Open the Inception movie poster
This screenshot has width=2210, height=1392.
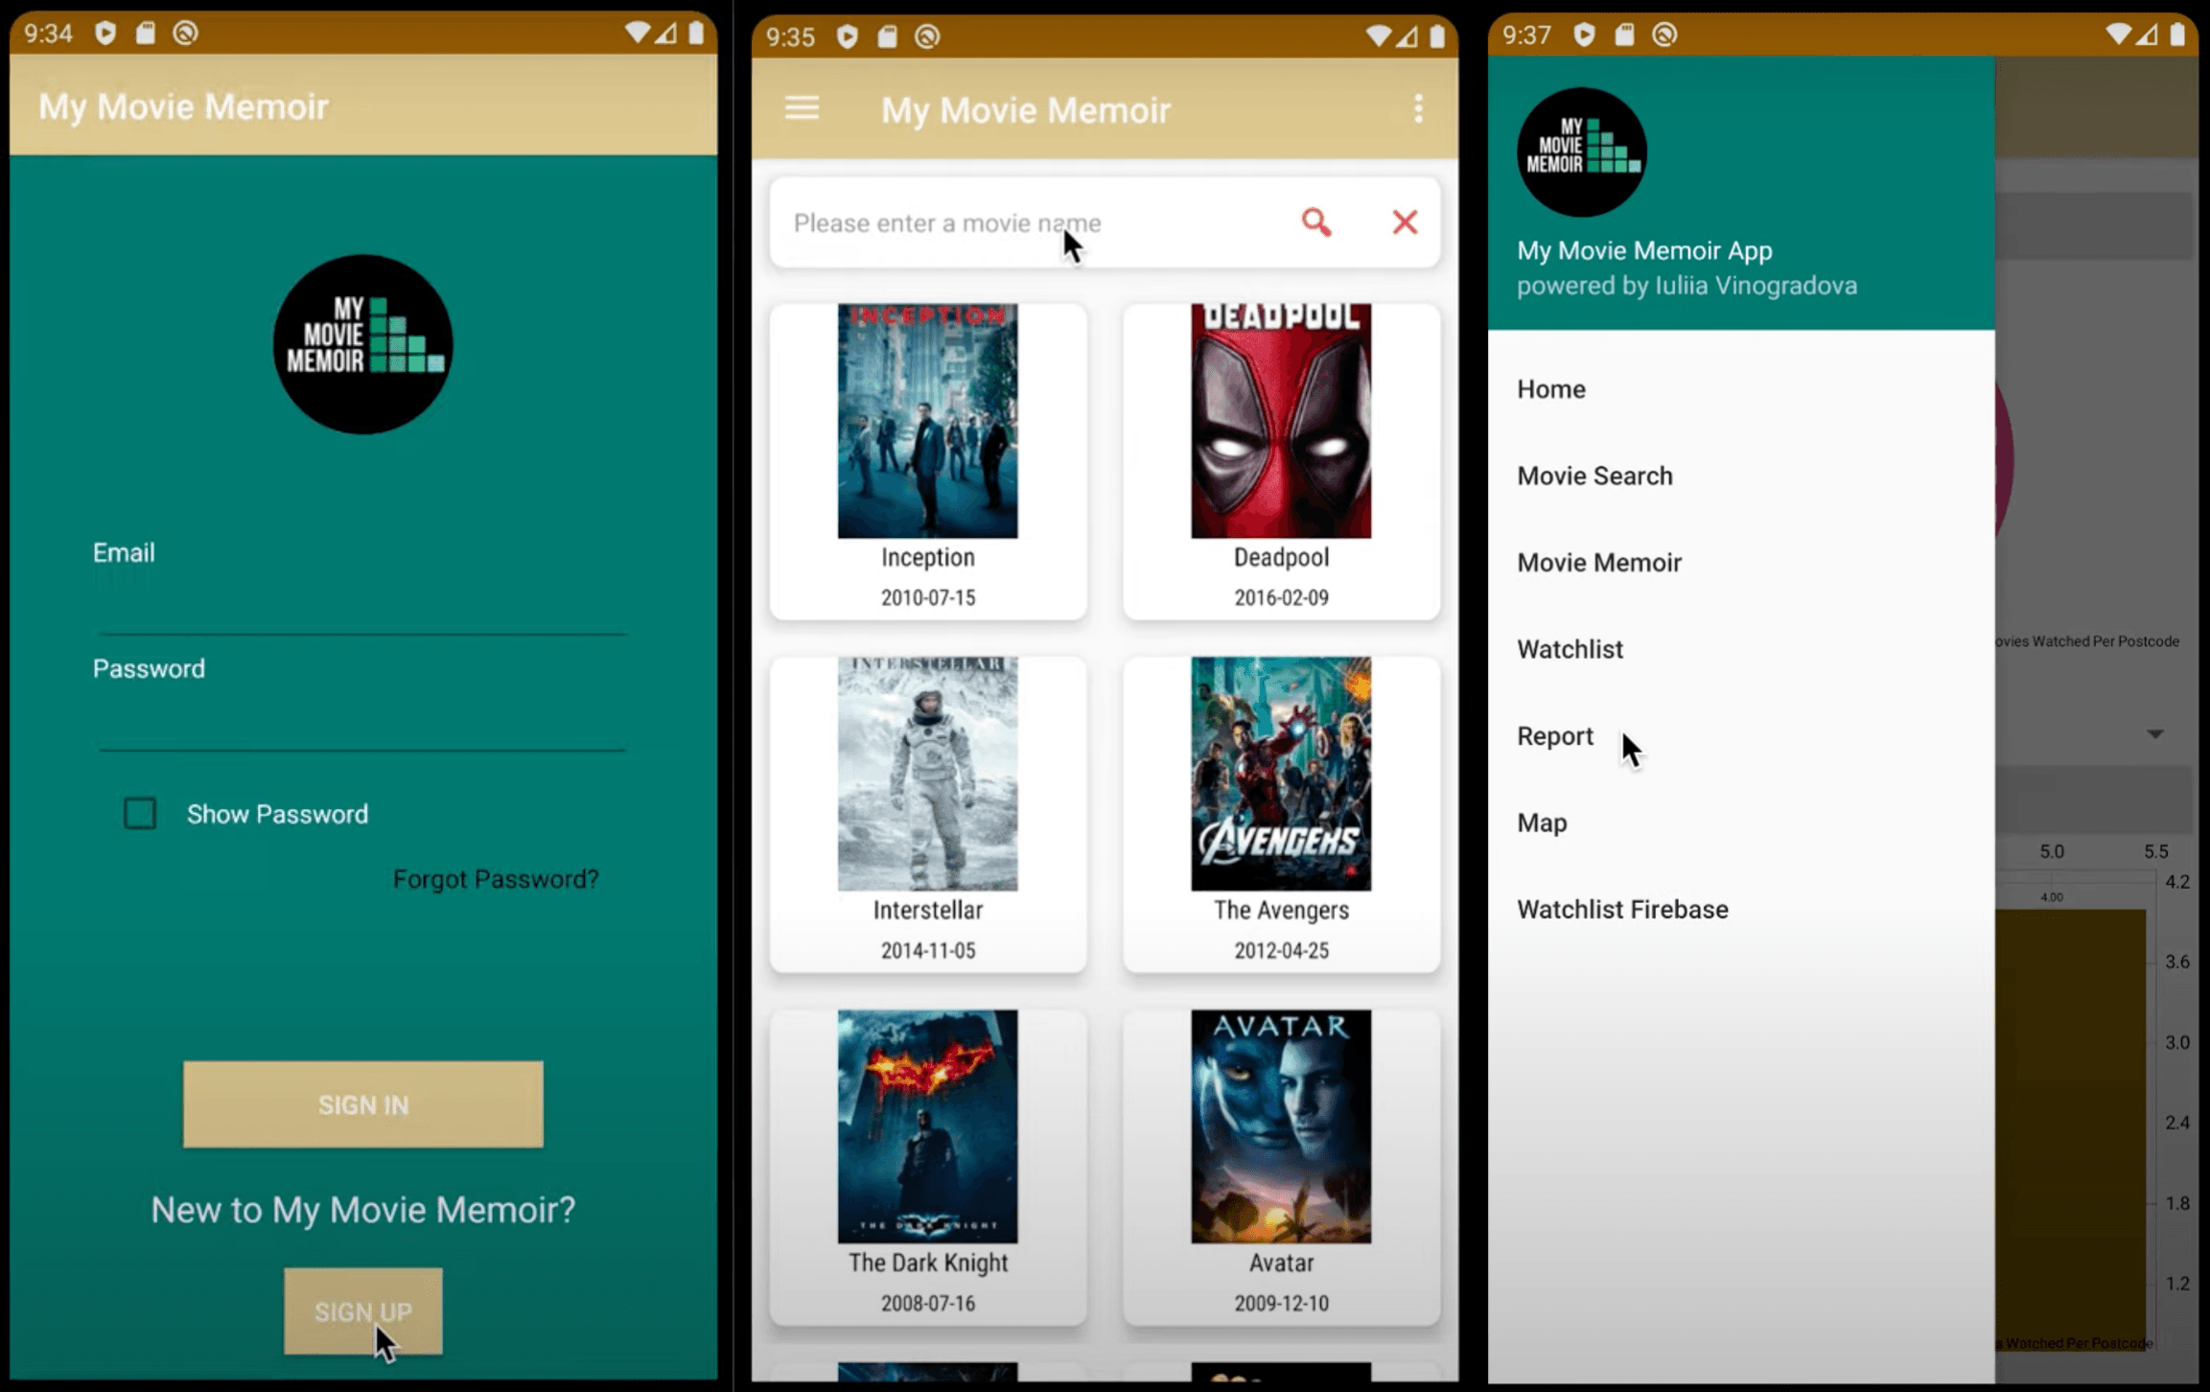927,421
